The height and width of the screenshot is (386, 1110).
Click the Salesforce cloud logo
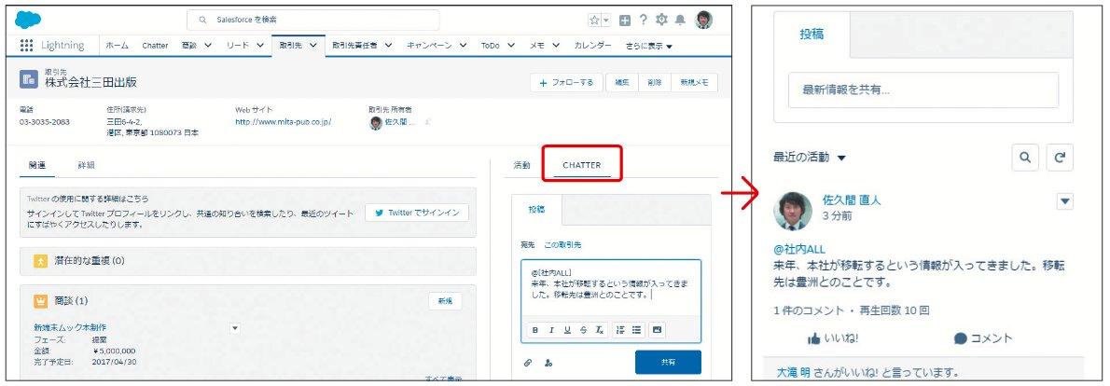(x=28, y=20)
